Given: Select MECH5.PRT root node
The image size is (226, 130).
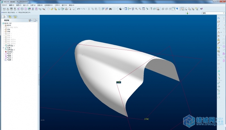Looking at the screenshot, I should click(7, 23).
